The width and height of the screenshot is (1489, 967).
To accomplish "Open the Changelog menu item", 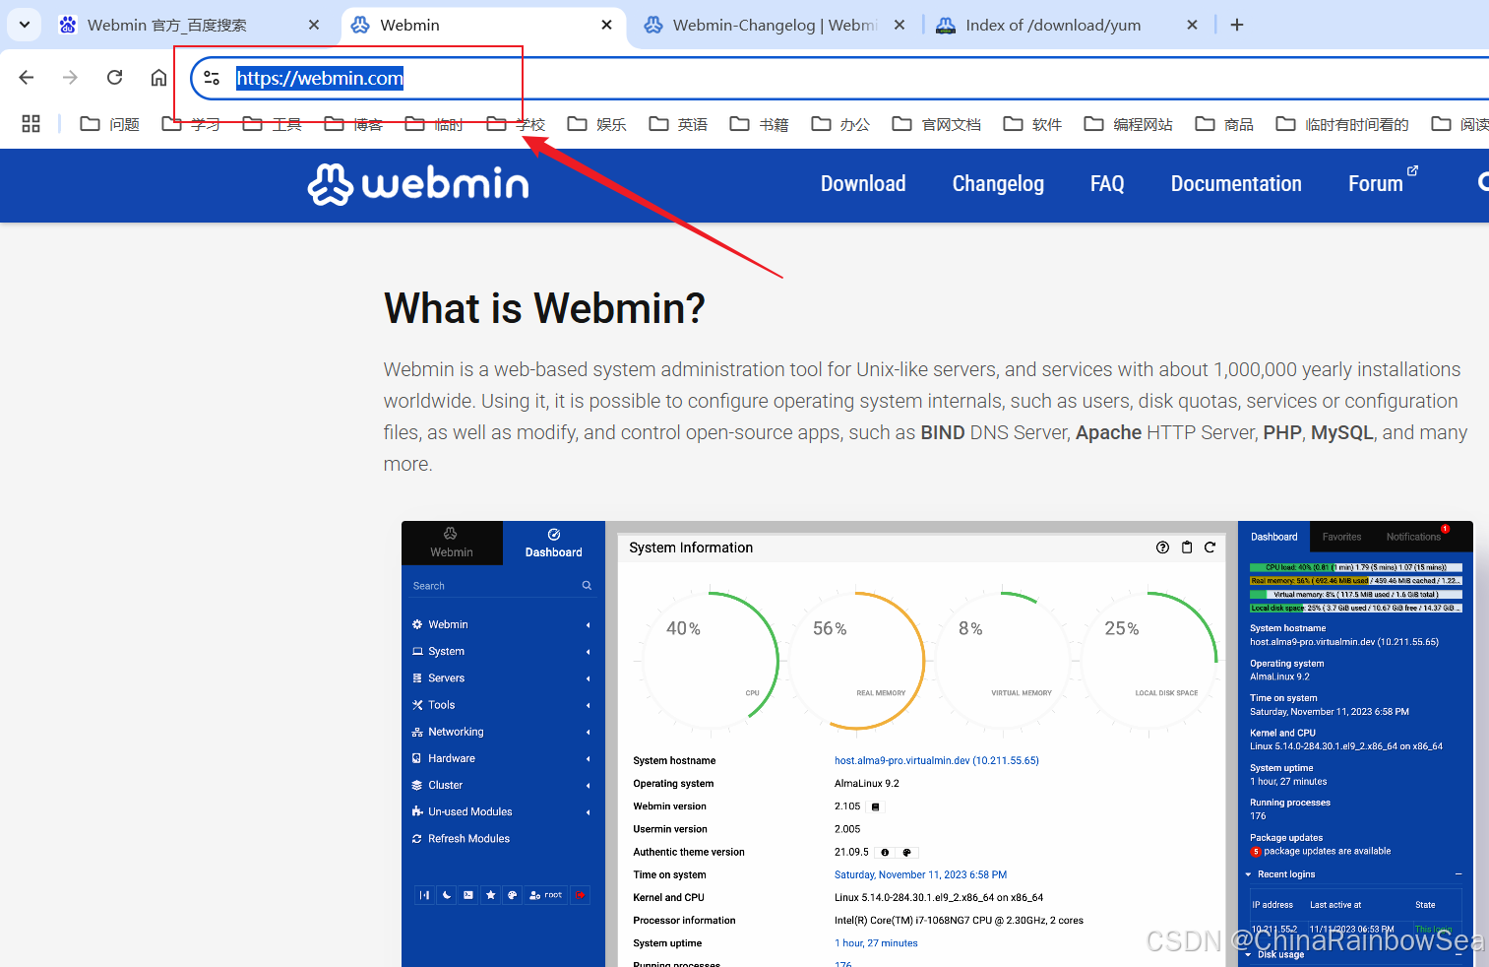I will pos(998,183).
